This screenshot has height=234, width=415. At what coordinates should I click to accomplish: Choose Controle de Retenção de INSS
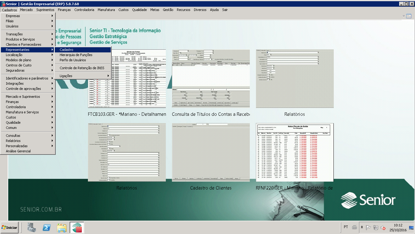[x=83, y=68]
